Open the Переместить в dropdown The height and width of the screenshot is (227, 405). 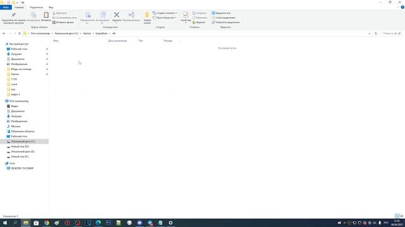pyautogui.click(x=87, y=18)
